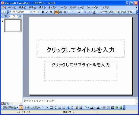139x115 pixels.
Task: Expand the オートシェイプ menu
Action: (x=32, y=107)
